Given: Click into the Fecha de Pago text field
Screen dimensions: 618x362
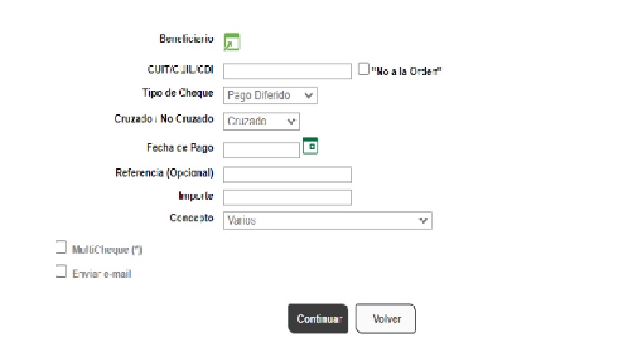Looking at the screenshot, I should (x=262, y=150).
